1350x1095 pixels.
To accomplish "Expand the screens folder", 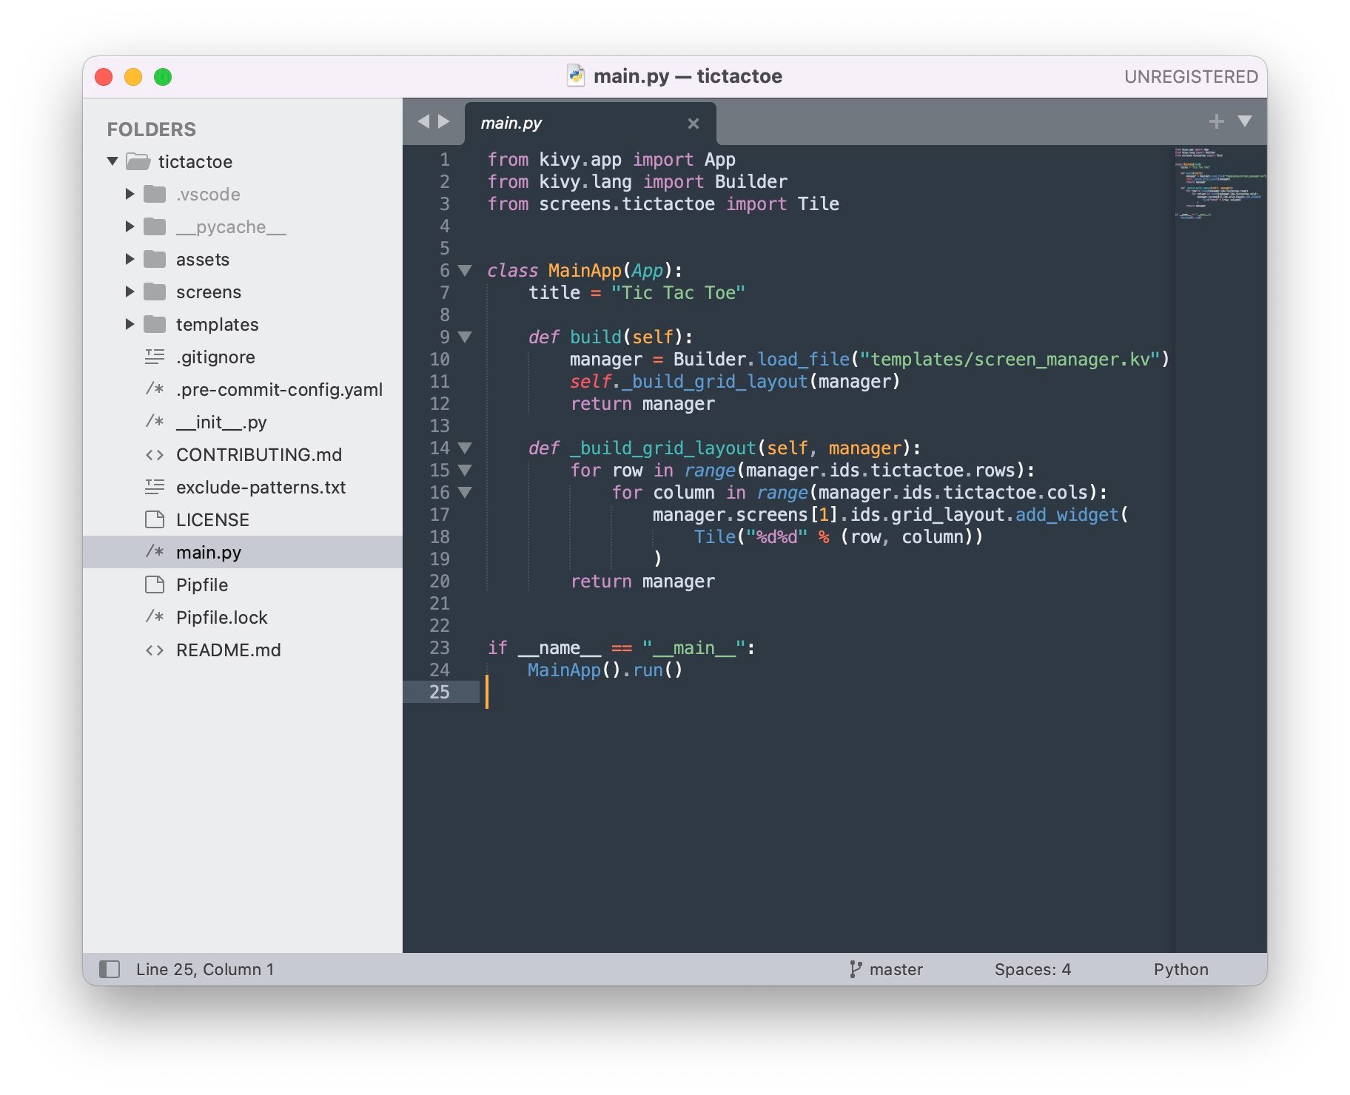I will [x=130, y=292].
